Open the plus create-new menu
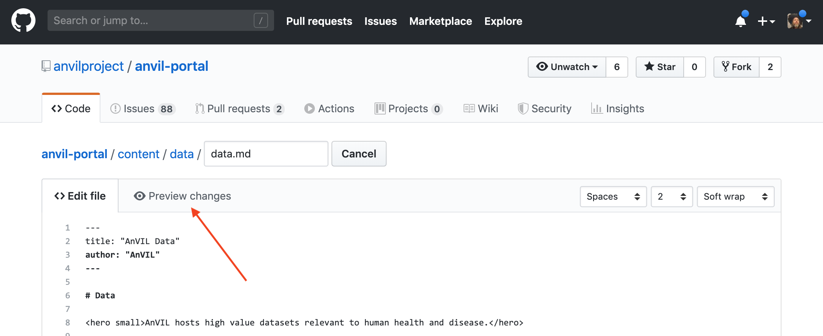The width and height of the screenshot is (823, 336). [766, 21]
